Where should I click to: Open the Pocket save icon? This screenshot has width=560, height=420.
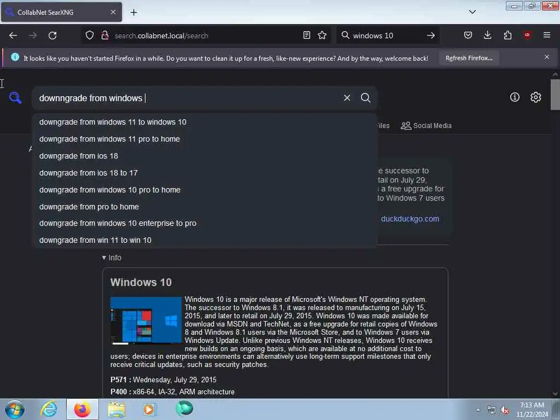(468, 36)
